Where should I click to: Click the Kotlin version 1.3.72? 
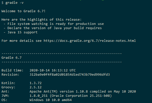35,83
